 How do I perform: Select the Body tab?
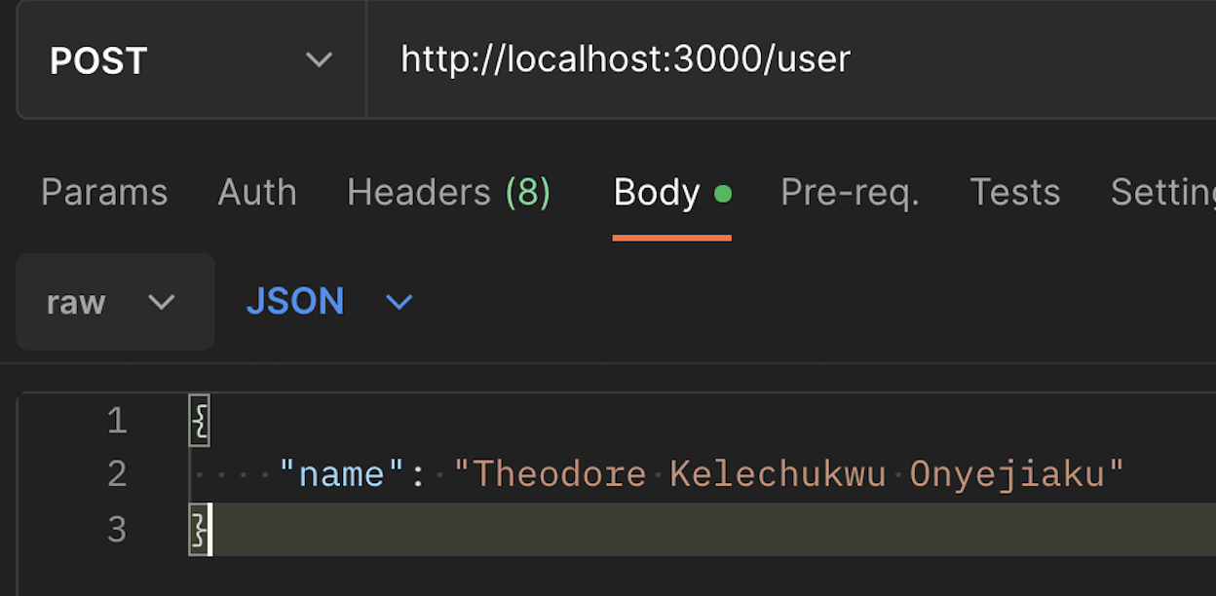point(657,193)
